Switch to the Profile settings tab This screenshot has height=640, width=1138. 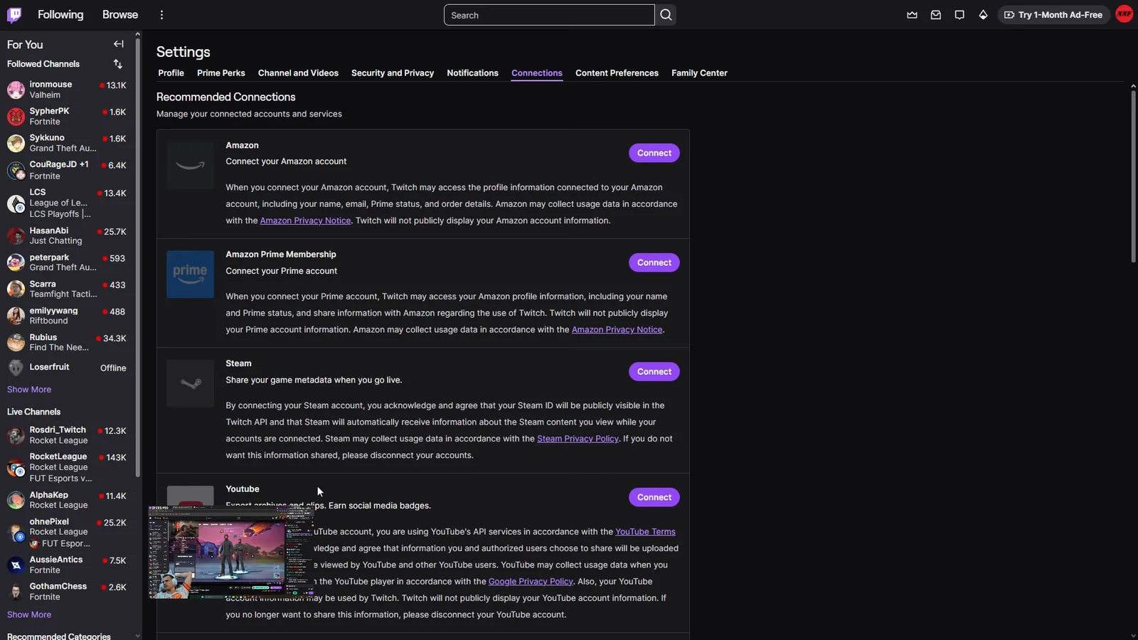click(x=171, y=73)
